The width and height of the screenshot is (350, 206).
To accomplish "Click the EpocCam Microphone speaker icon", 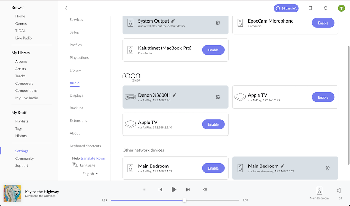I will click(240, 23).
